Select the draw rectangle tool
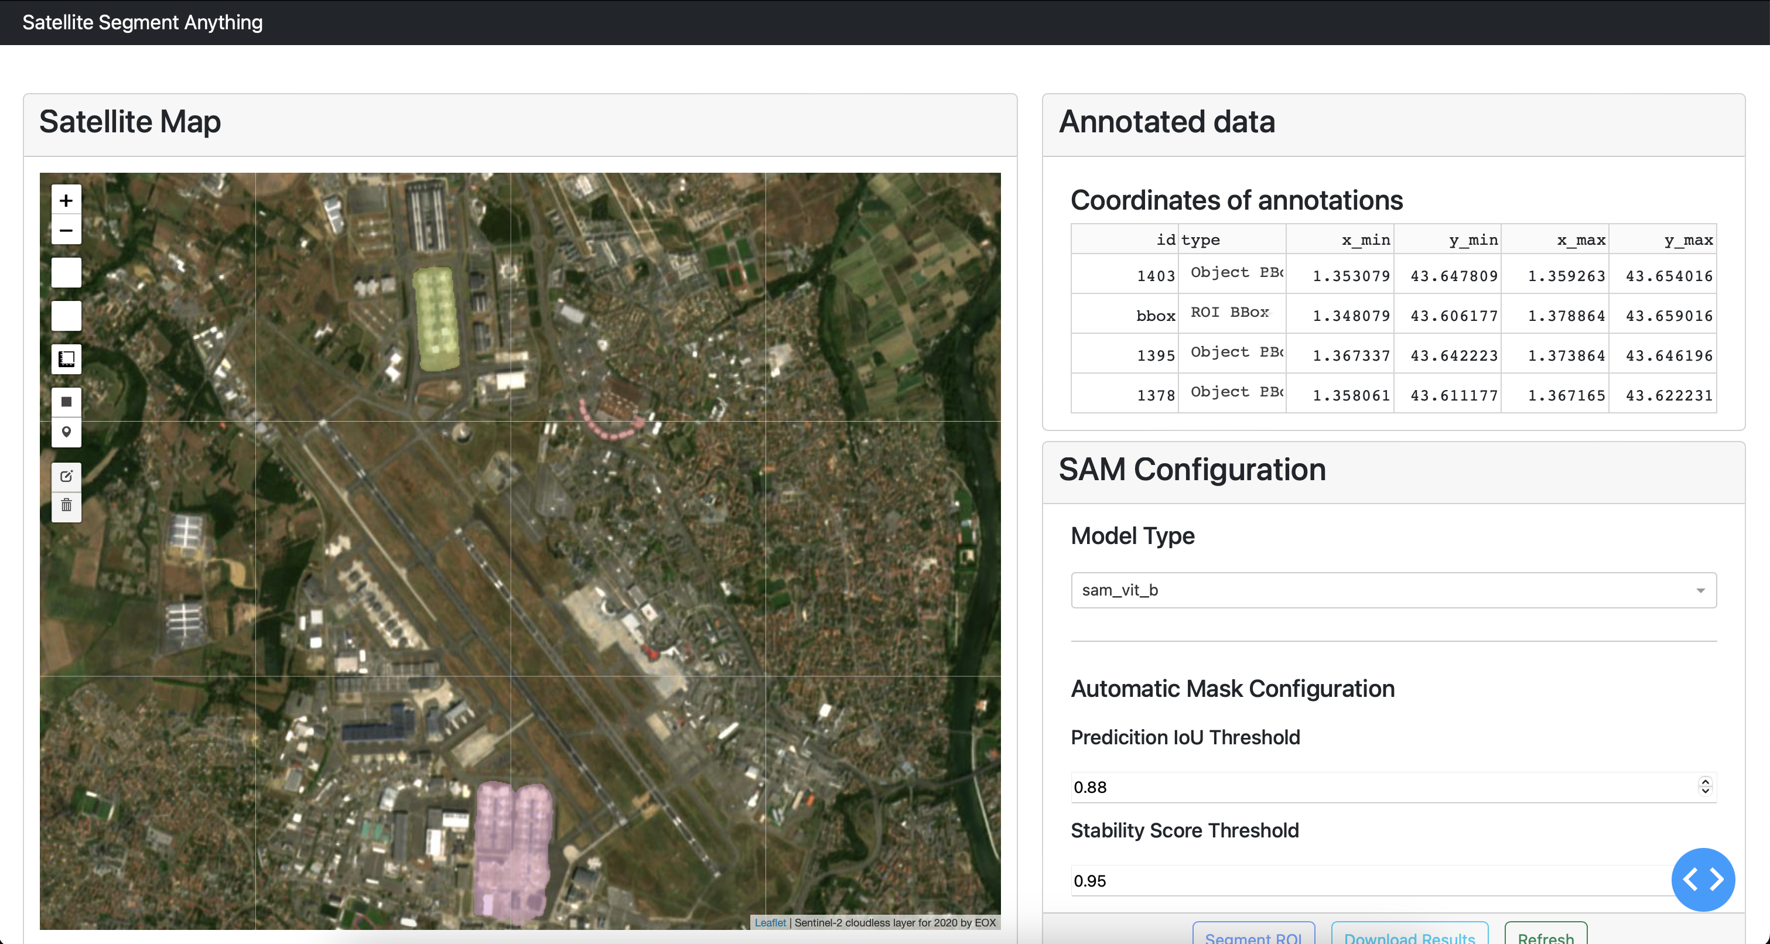 [66, 402]
